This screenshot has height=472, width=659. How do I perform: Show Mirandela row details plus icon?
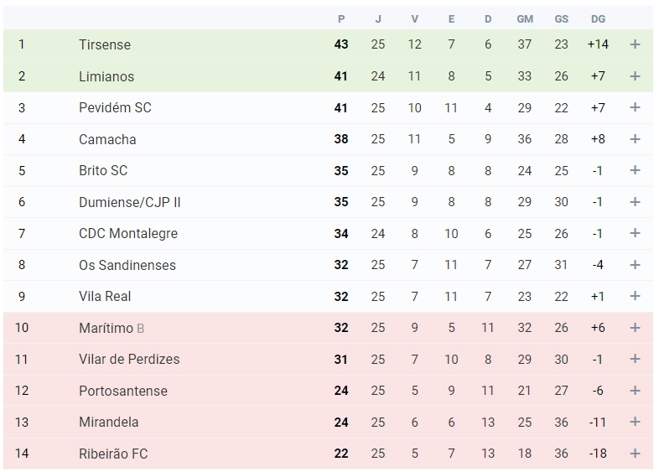pyautogui.click(x=635, y=422)
